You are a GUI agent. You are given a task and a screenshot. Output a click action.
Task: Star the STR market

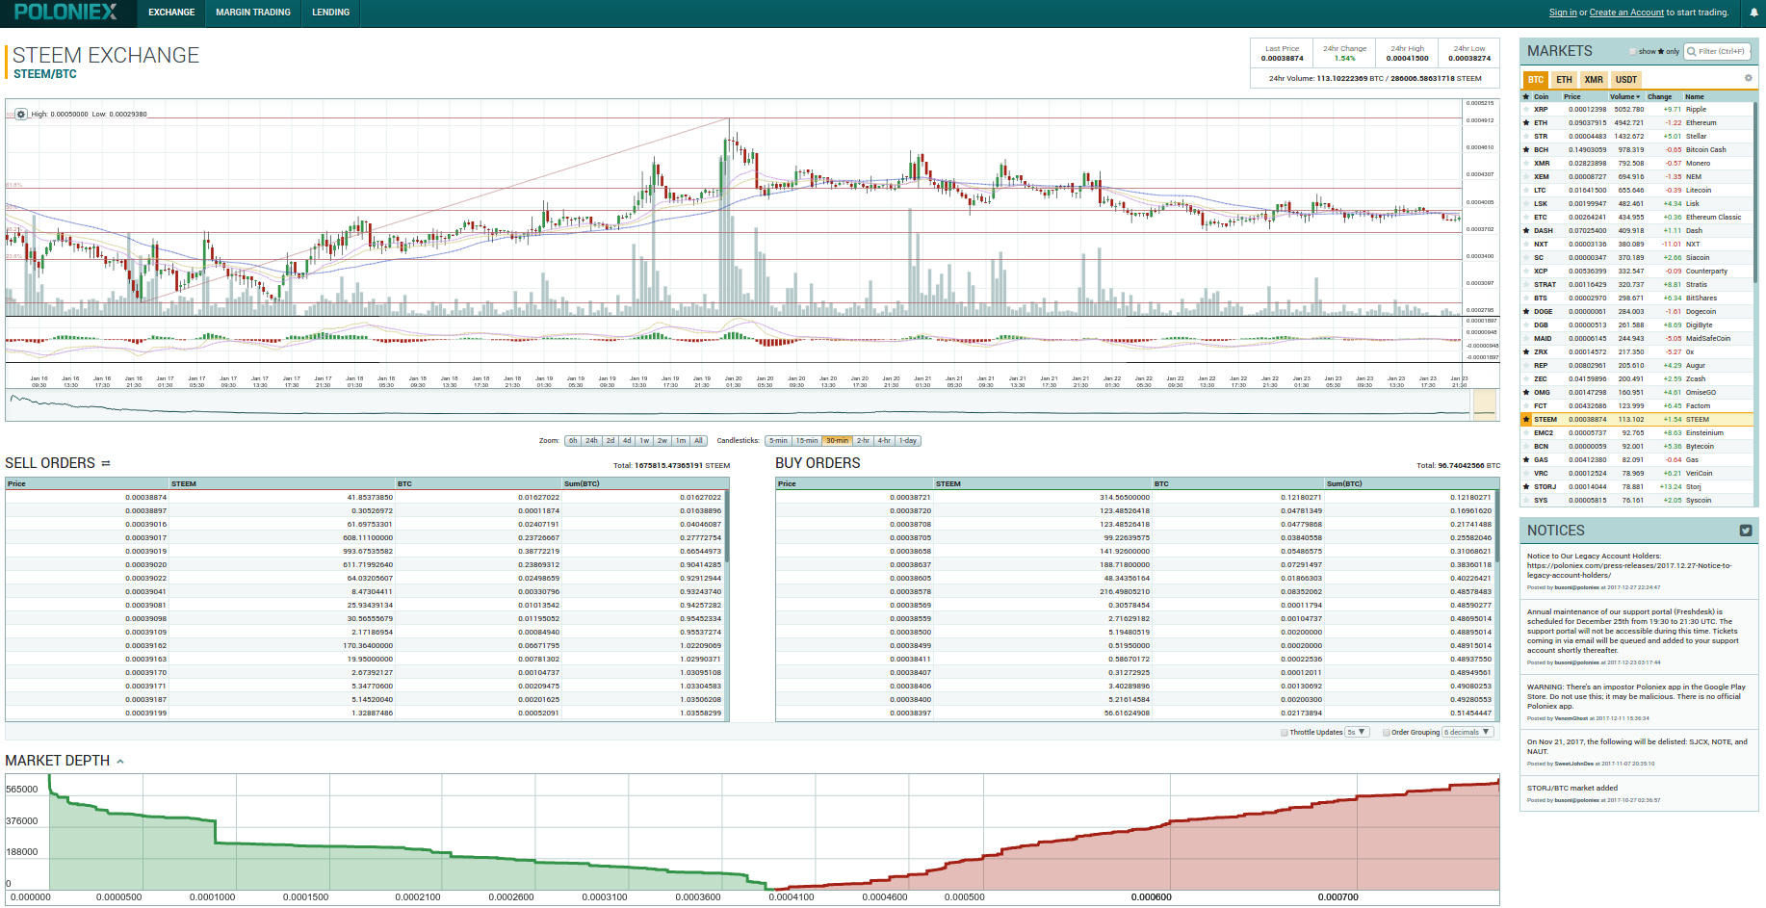1526,137
